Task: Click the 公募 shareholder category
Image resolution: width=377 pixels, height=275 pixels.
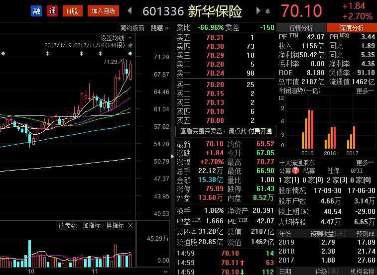Action: point(285,171)
